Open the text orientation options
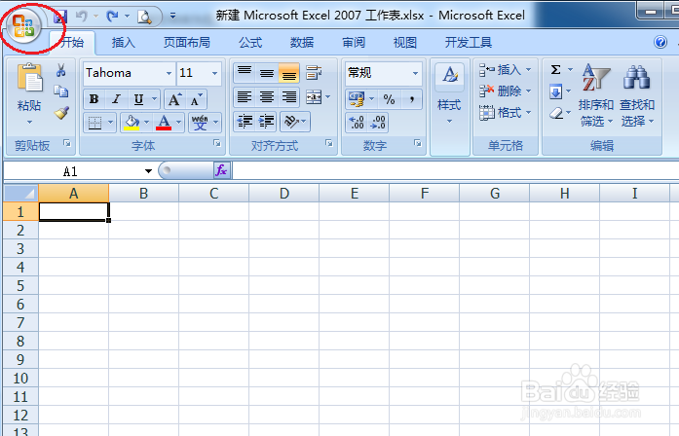 (295, 122)
